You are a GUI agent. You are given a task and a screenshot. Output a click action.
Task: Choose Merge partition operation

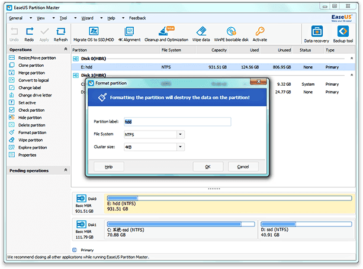point(27,73)
